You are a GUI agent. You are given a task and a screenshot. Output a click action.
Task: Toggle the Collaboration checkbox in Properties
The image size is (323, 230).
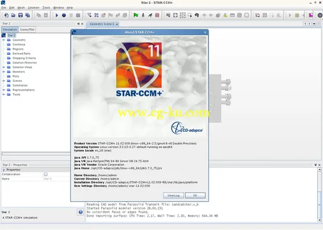click(x=45, y=174)
